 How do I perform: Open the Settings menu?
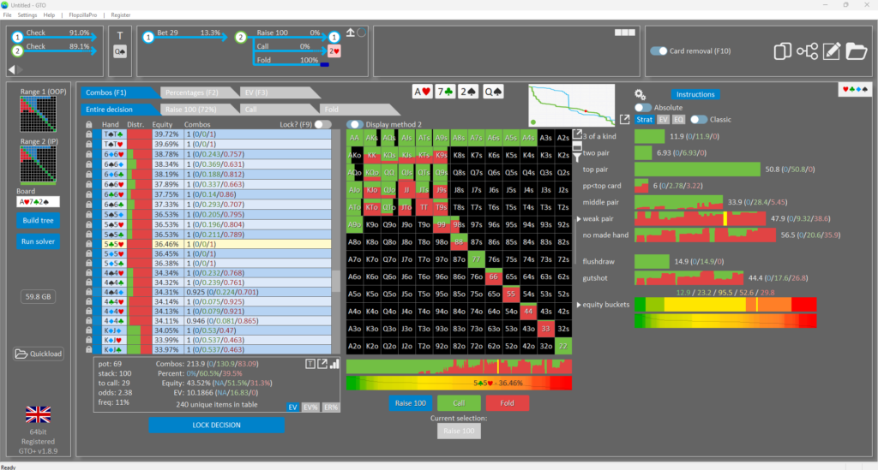(27, 15)
